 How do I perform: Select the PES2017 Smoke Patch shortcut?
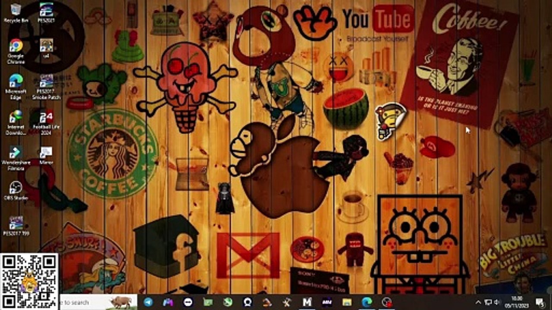point(46,87)
